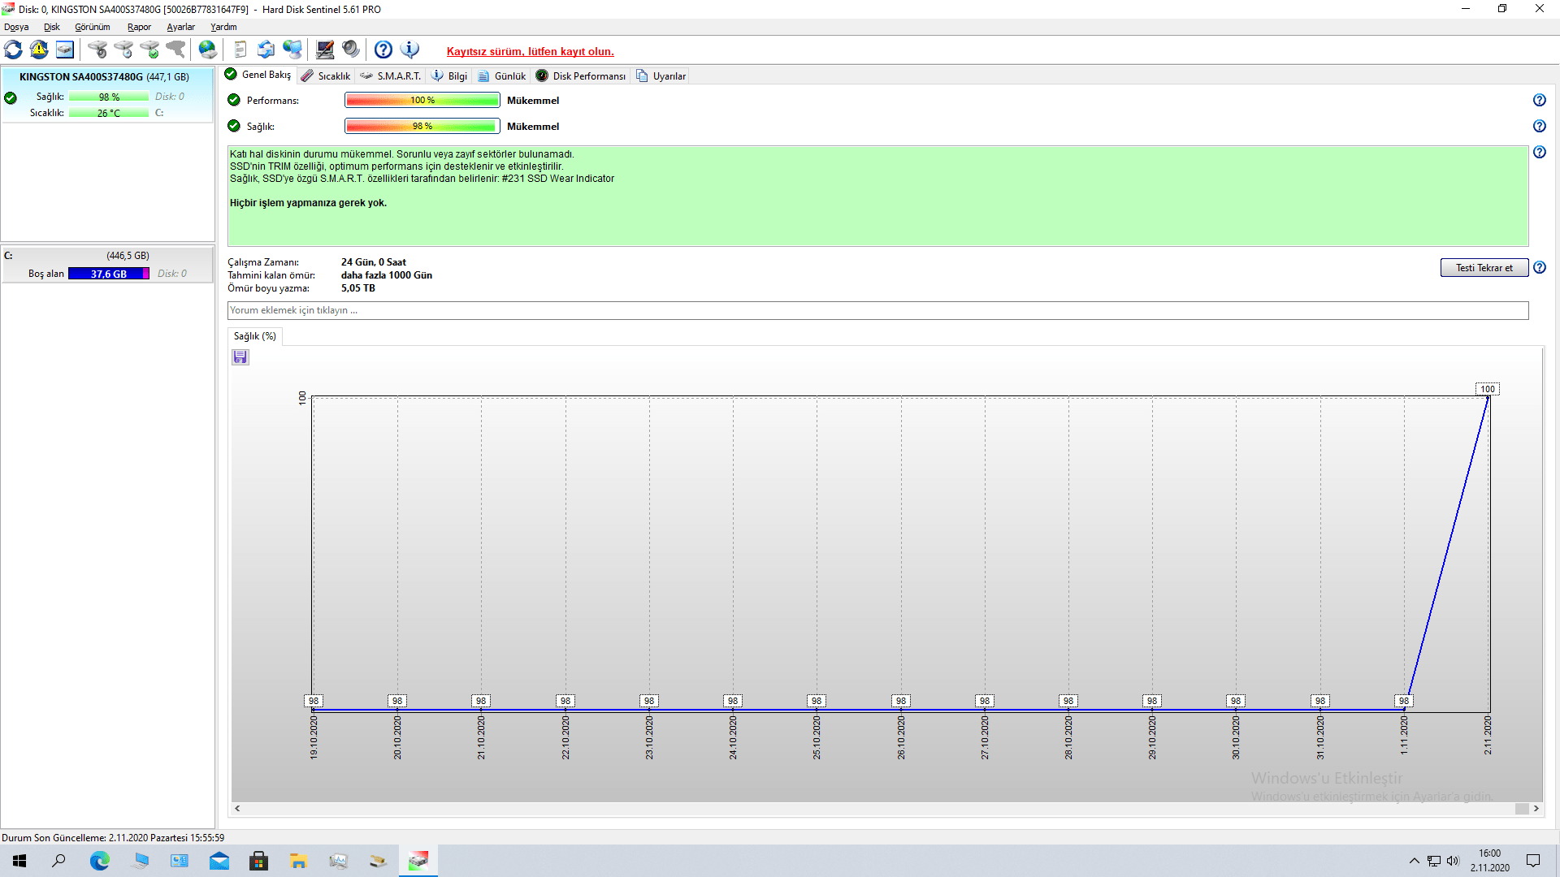Click help icon next to Performans bar
Screen dimensions: 1560x877
tap(1539, 101)
